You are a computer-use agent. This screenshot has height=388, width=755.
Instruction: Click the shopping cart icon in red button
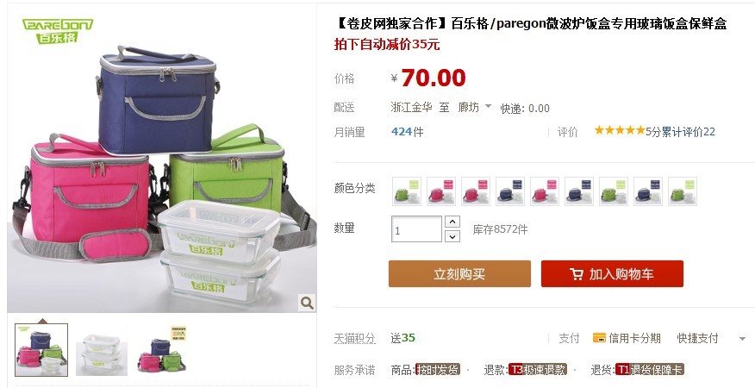[577, 274]
